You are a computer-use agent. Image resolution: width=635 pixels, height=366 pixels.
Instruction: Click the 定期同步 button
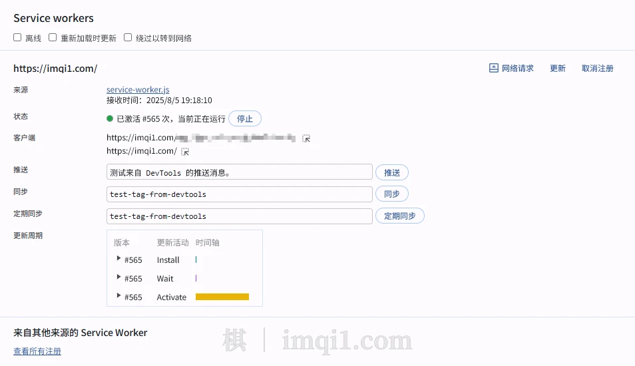point(399,216)
